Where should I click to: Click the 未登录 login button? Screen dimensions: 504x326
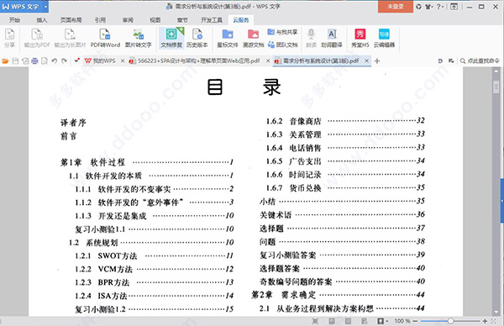396,7
